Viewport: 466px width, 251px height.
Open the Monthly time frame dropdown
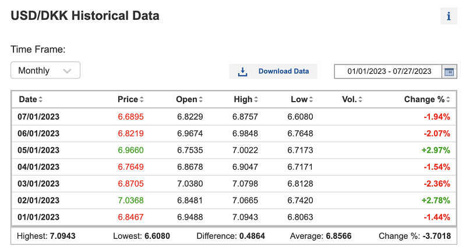click(45, 71)
